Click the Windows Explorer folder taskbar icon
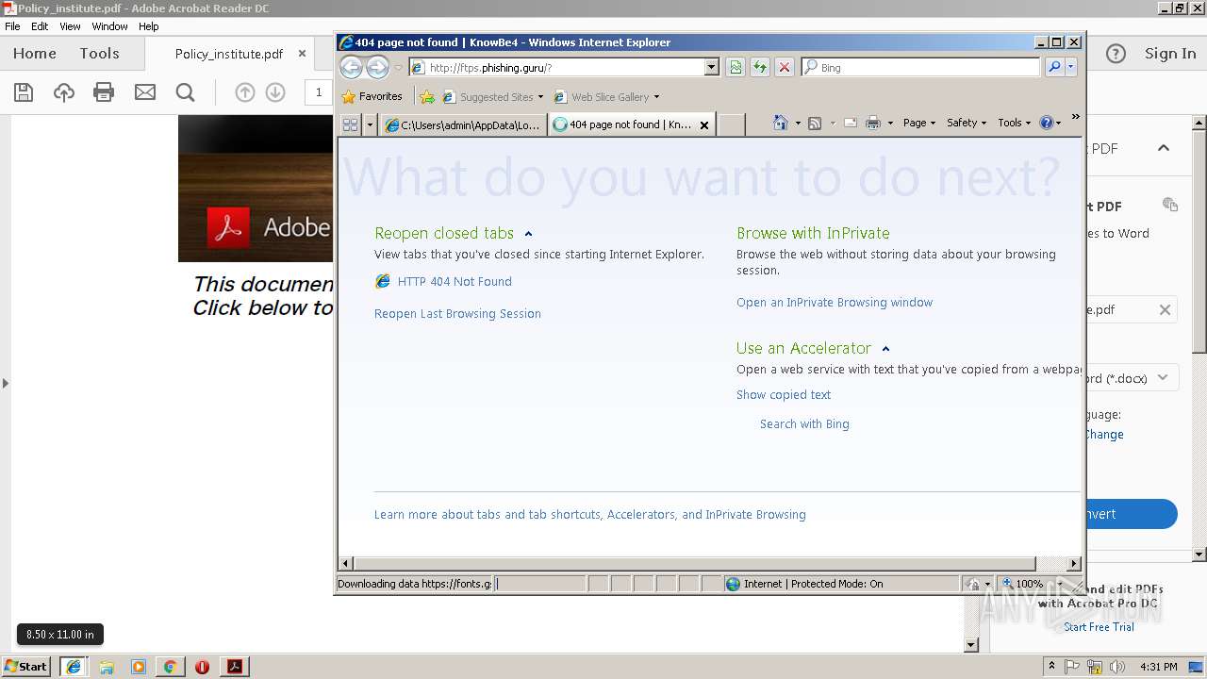Screen dimensions: 1207x679 (107, 667)
